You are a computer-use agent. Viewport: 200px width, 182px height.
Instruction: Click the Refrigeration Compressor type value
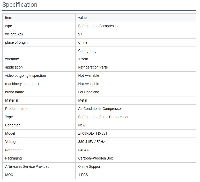[x=98, y=26]
